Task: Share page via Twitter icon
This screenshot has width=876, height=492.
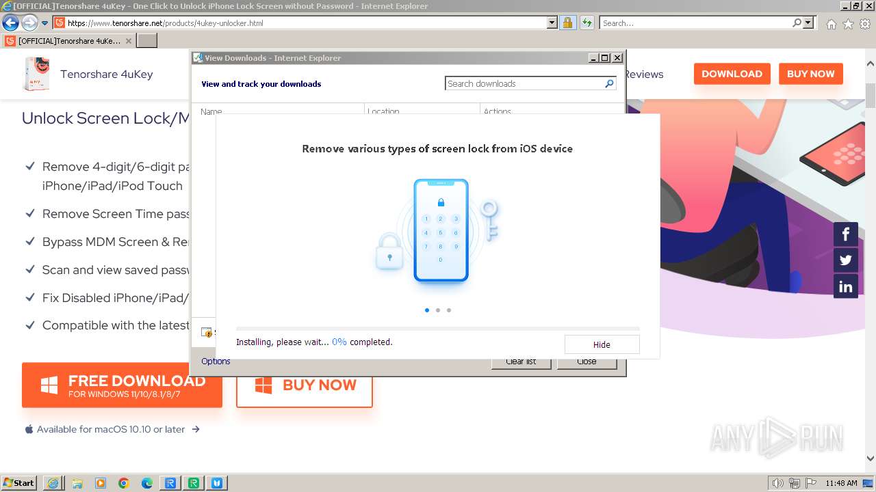Action: (x=846, y=260)
